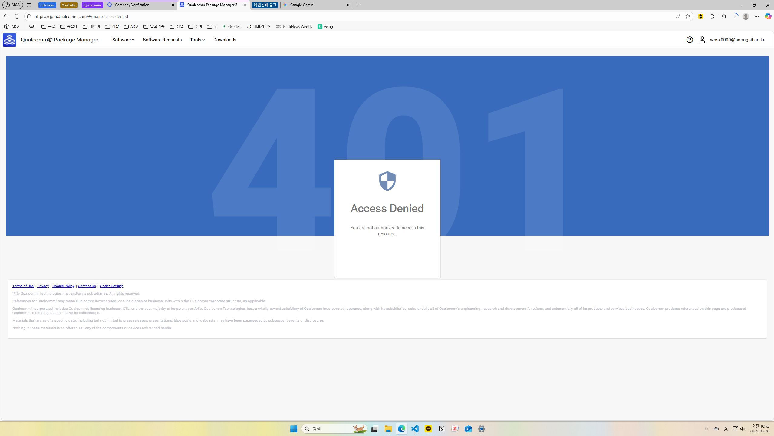The image size is (774, 436).
Task: Add page to favorites star icon
Action: 687,16
